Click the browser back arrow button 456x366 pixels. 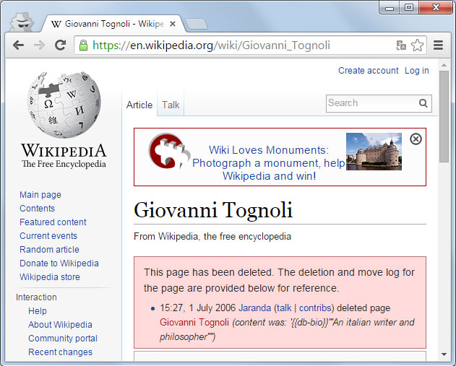[x=18, y=45]
